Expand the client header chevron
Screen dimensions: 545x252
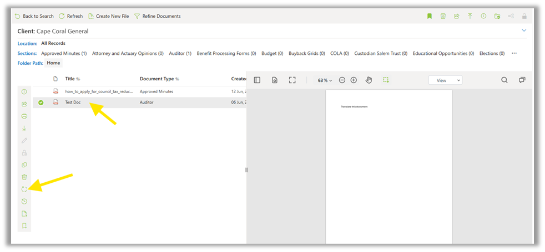click(x=524, y=30)
